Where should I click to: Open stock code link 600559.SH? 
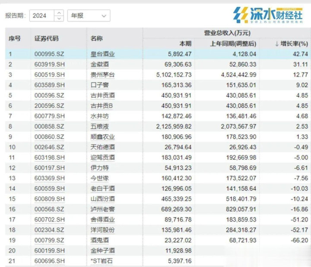pos(49,188)
